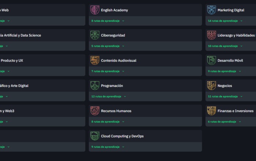Click the English Academy category icon

[x=95, y=10]
